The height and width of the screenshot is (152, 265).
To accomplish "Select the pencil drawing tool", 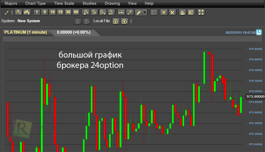I will (x=138, y=13).
